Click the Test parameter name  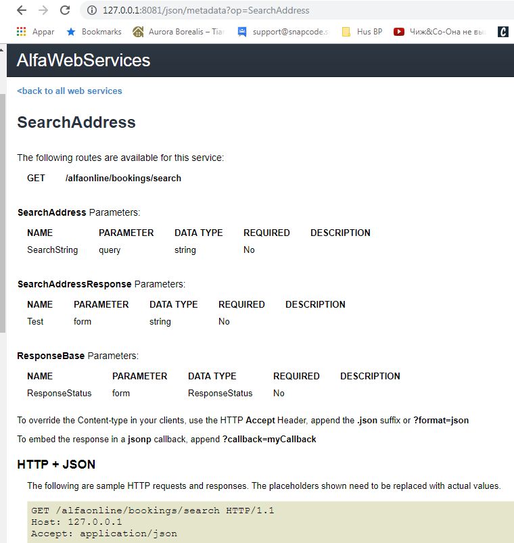(x=35, y=321)
